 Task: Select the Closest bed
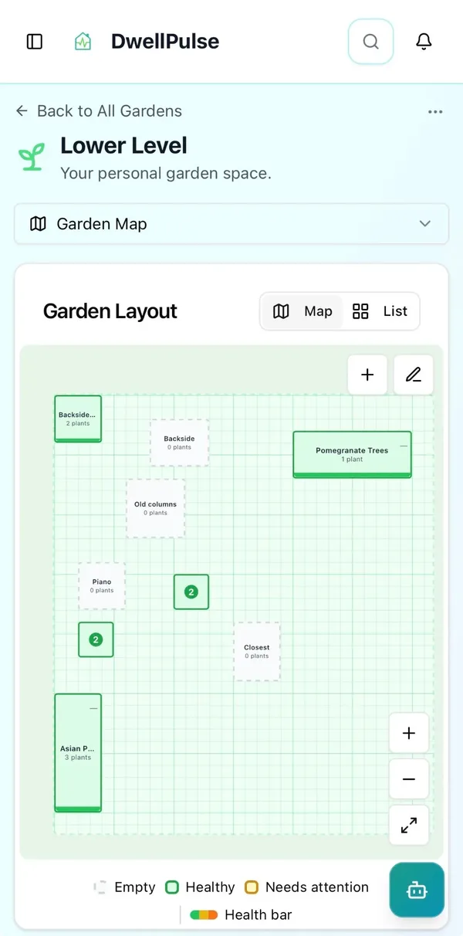coord(257,652)
